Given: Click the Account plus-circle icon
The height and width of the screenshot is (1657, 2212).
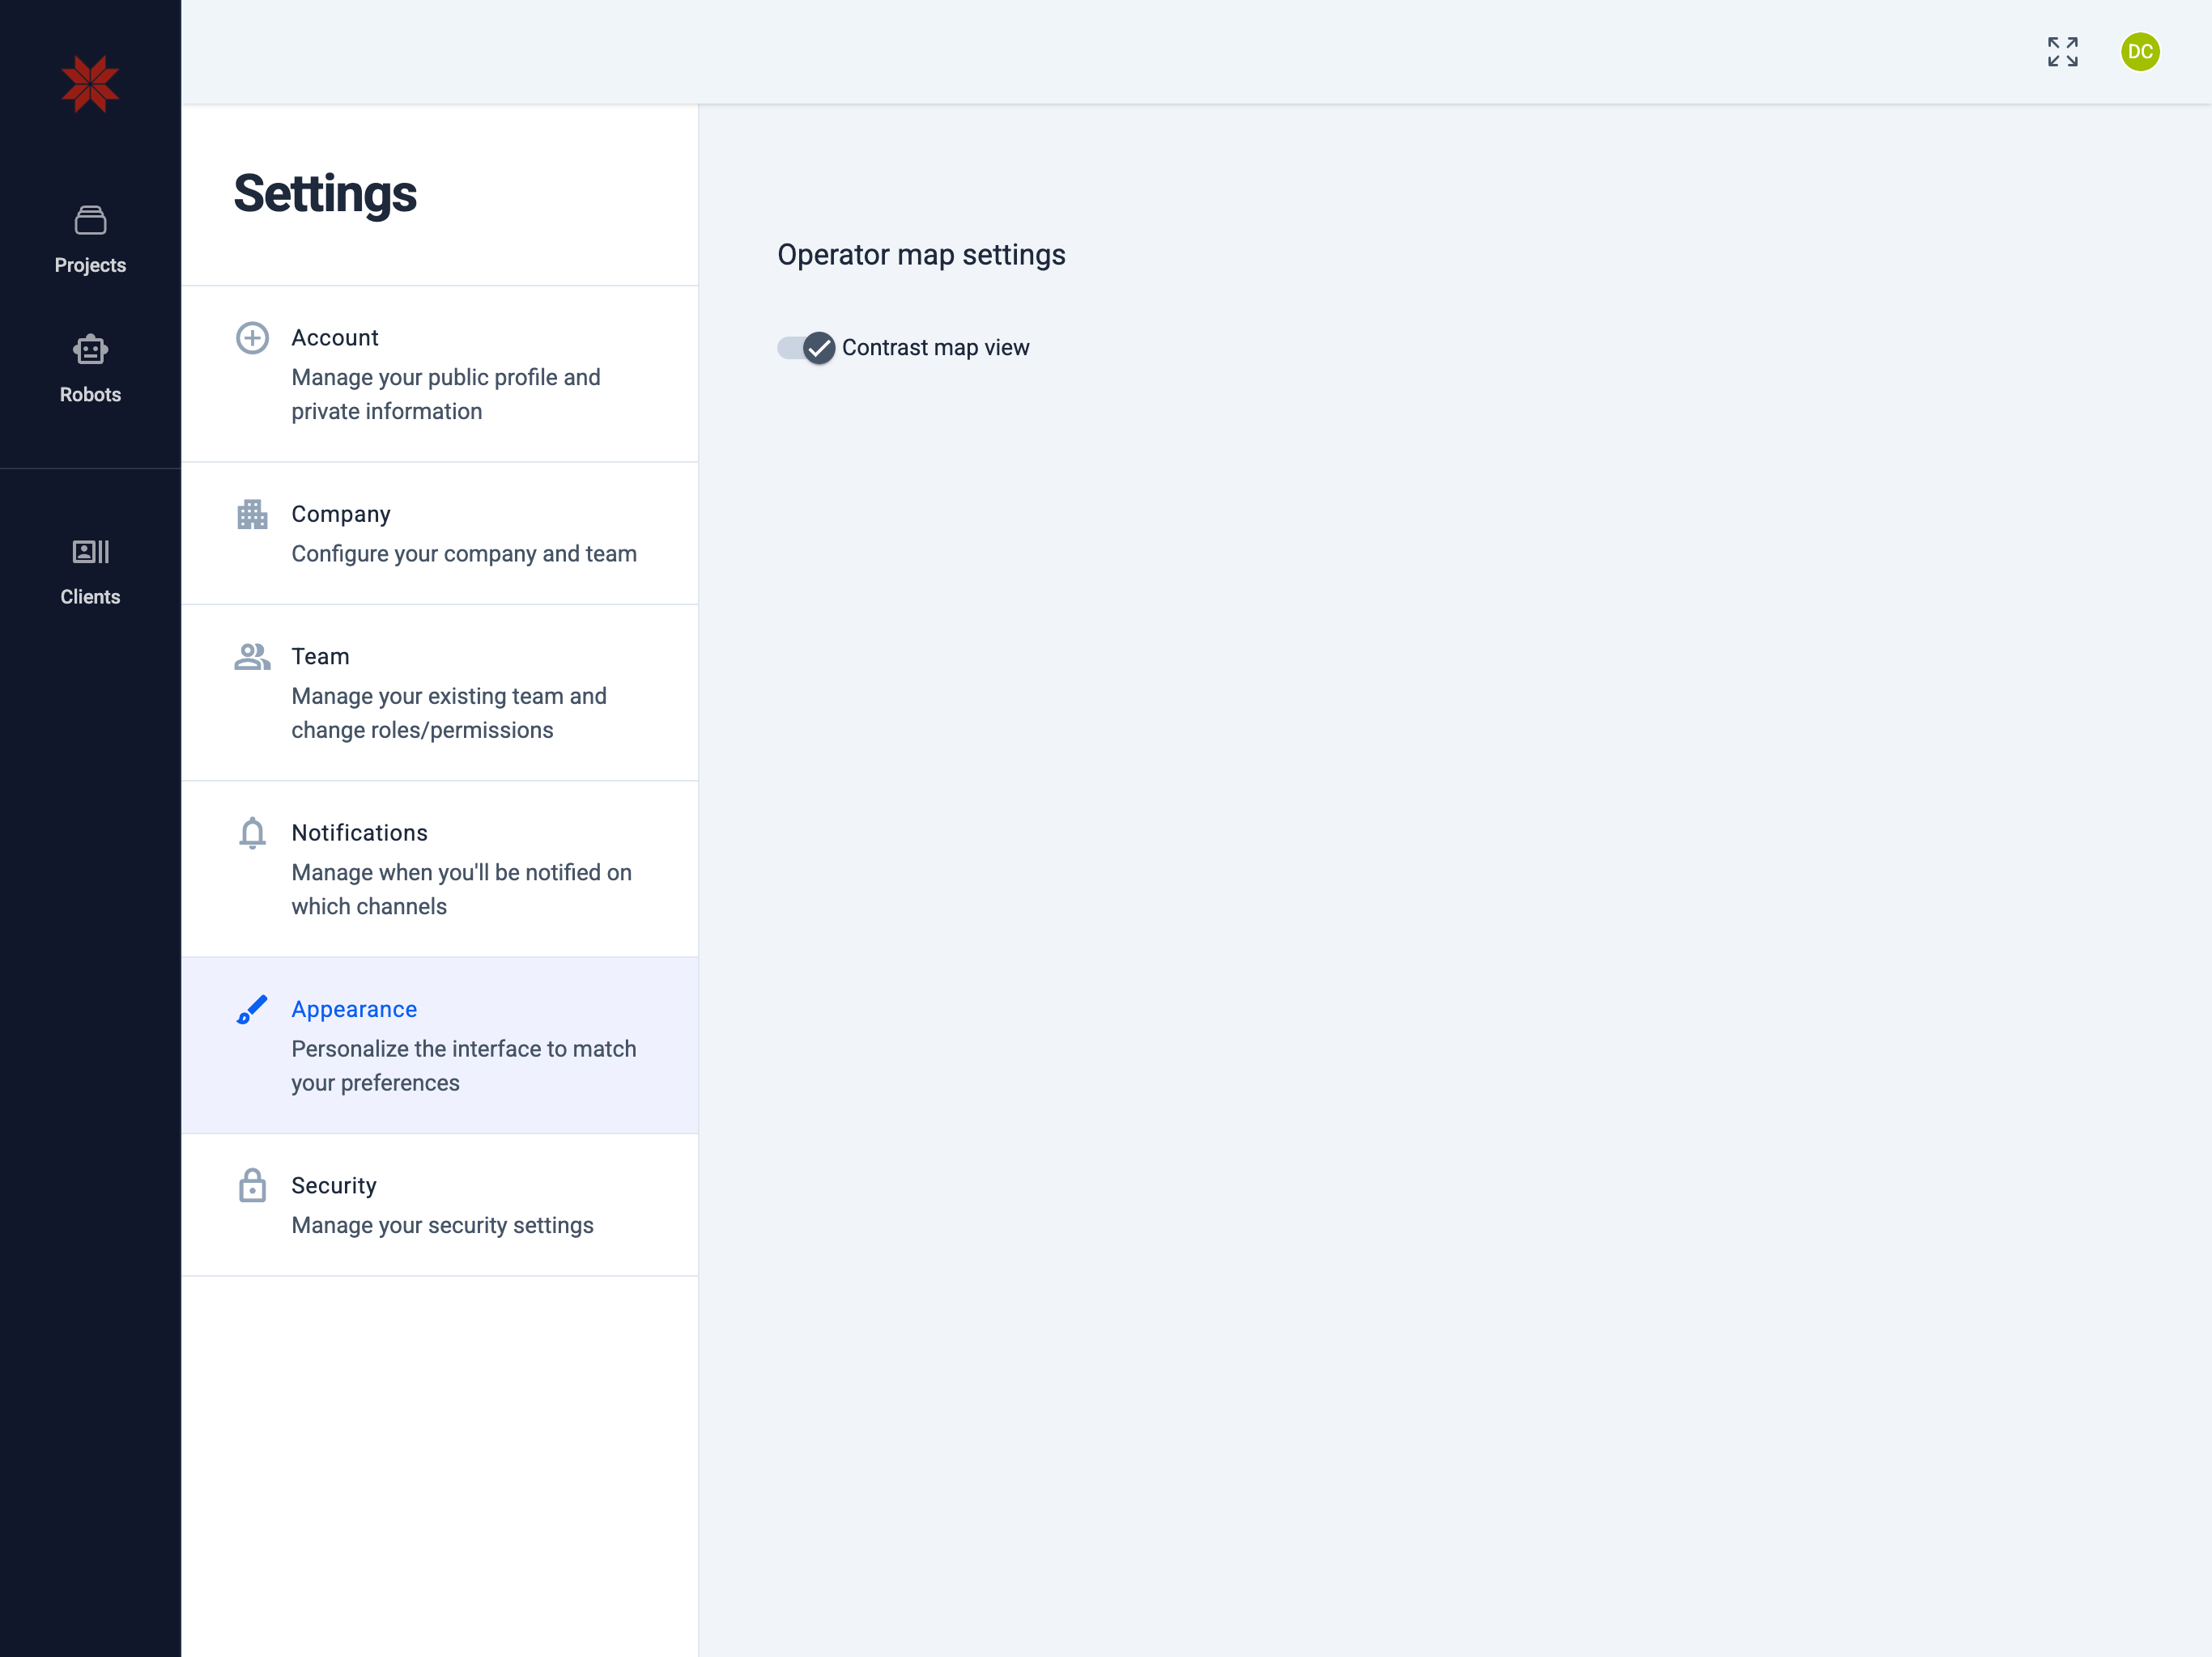Looking at the screenshot, I should pyautogui.click(x=252, y=338).
